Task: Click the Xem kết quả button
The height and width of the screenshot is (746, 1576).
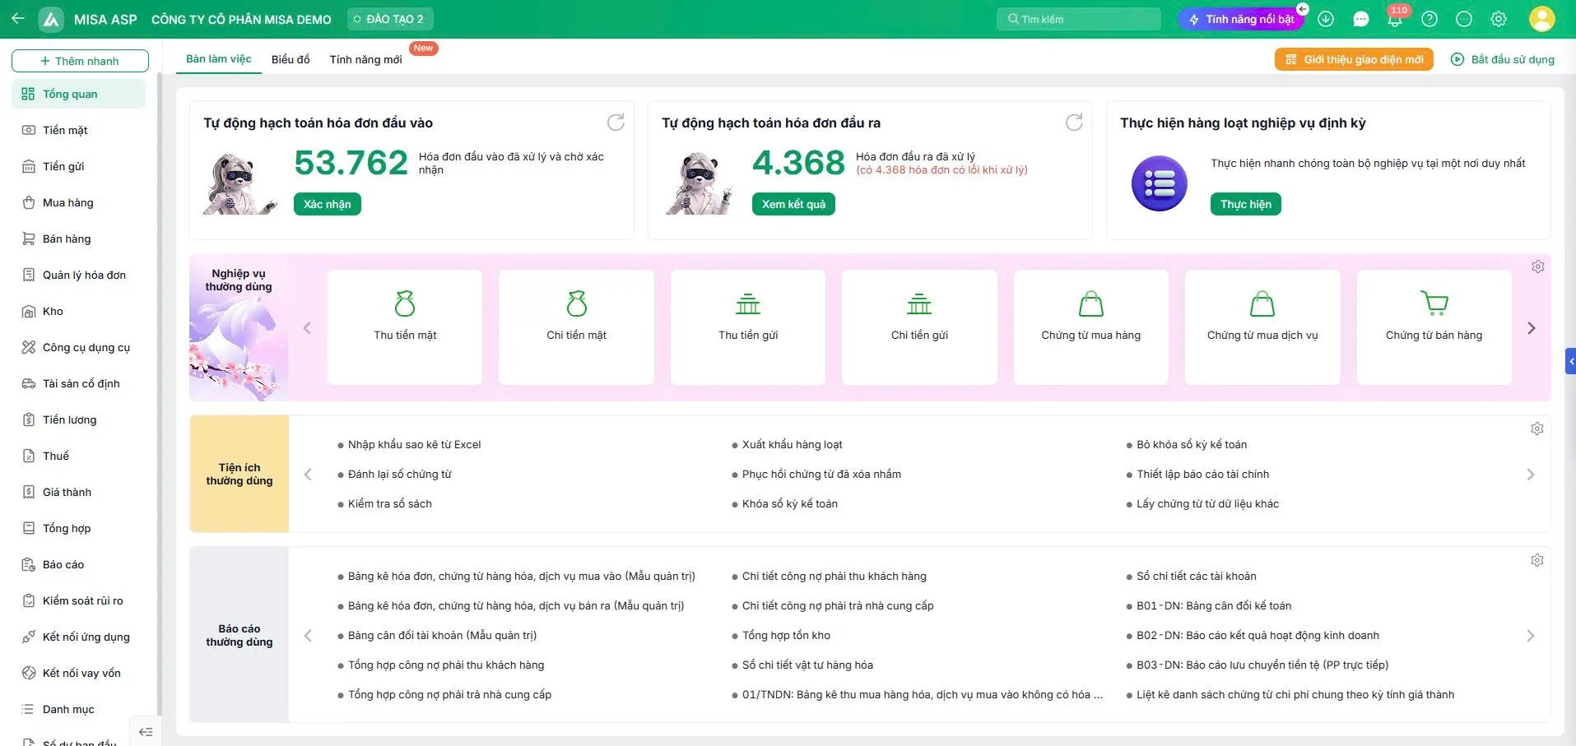Action: pos(793,204)
